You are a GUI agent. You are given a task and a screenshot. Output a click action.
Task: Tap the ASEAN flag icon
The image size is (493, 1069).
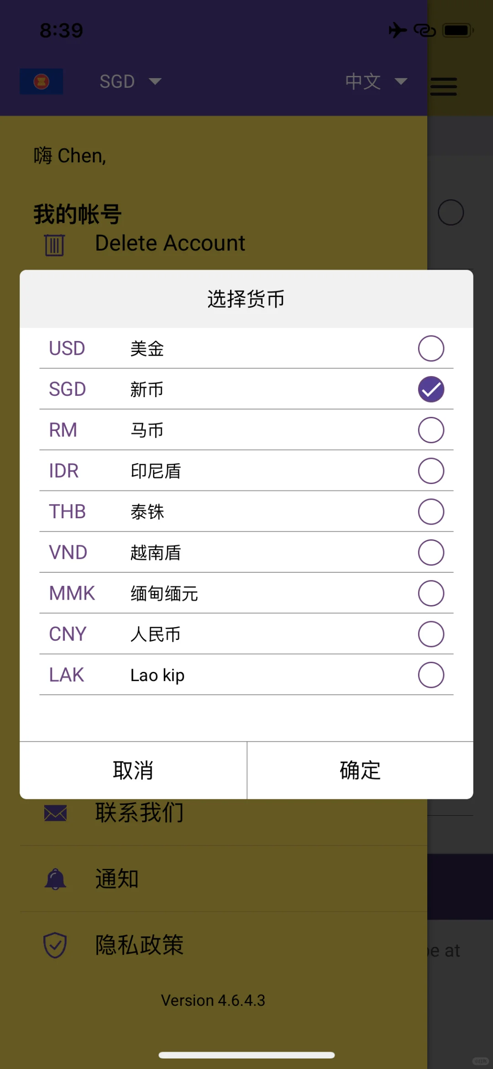42,81
